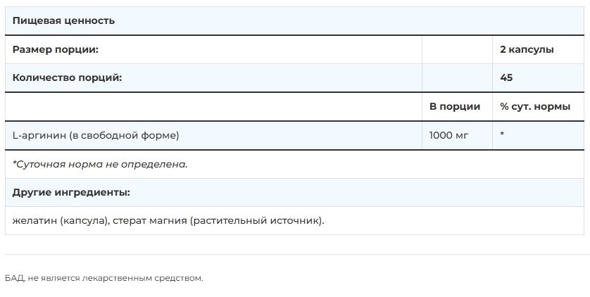Click the "Пищевая ценность" table header
This screenshot has width=590, height=297.
point(63,21)
